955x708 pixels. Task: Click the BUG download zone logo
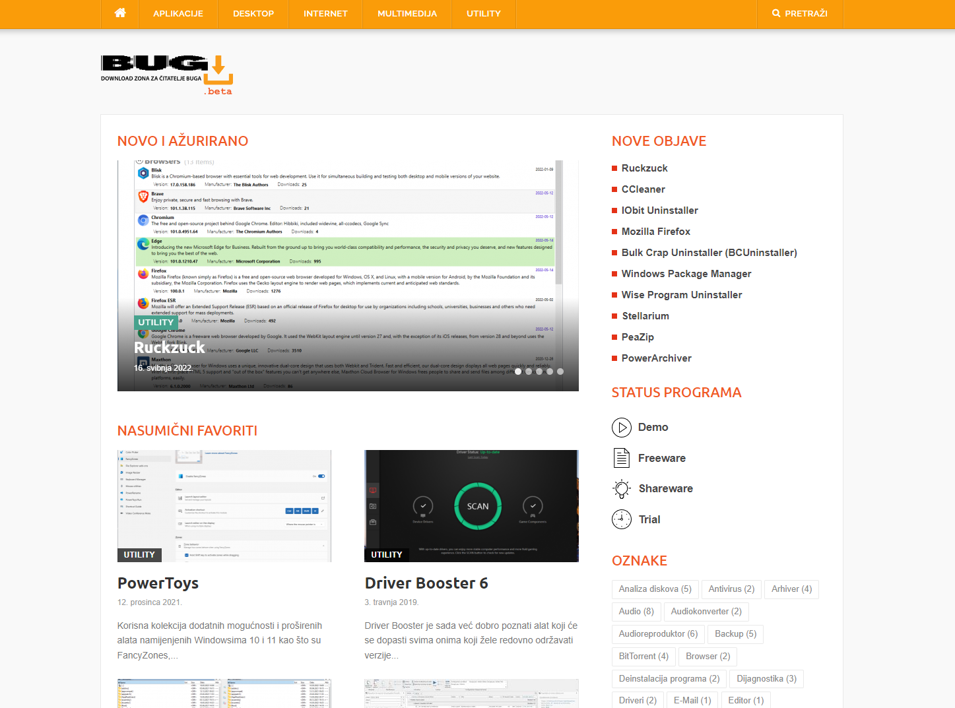167,76
